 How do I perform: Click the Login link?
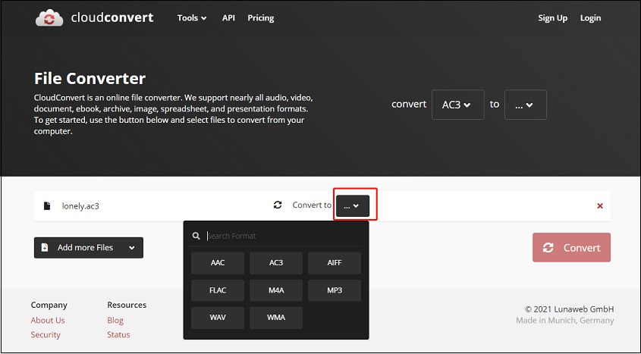tap(590, 18)
